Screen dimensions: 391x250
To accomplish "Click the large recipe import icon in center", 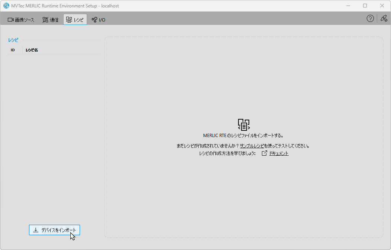I will (244, 124).
